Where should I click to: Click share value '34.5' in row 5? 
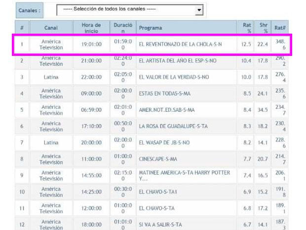click(x=263, y=110)
